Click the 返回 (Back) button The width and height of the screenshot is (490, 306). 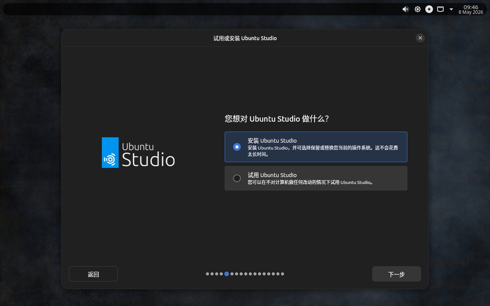click(93, 274)
